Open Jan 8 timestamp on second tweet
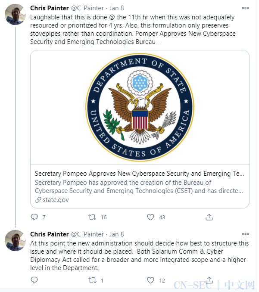This screenshot has height=292, width=259. click(x=117, y=234)
